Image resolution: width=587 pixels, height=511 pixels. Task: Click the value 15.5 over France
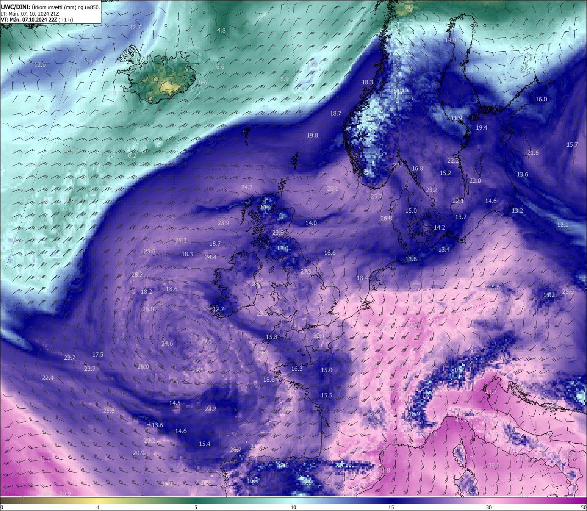click(327, 396)
